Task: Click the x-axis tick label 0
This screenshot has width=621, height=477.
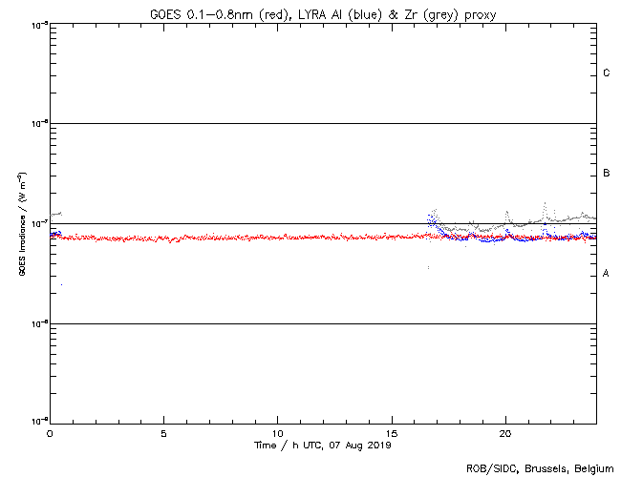Action: (50, 433)
